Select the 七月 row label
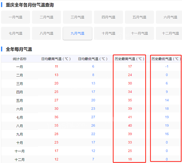This screenshot has width=182, height=163. tap(20, 117)
